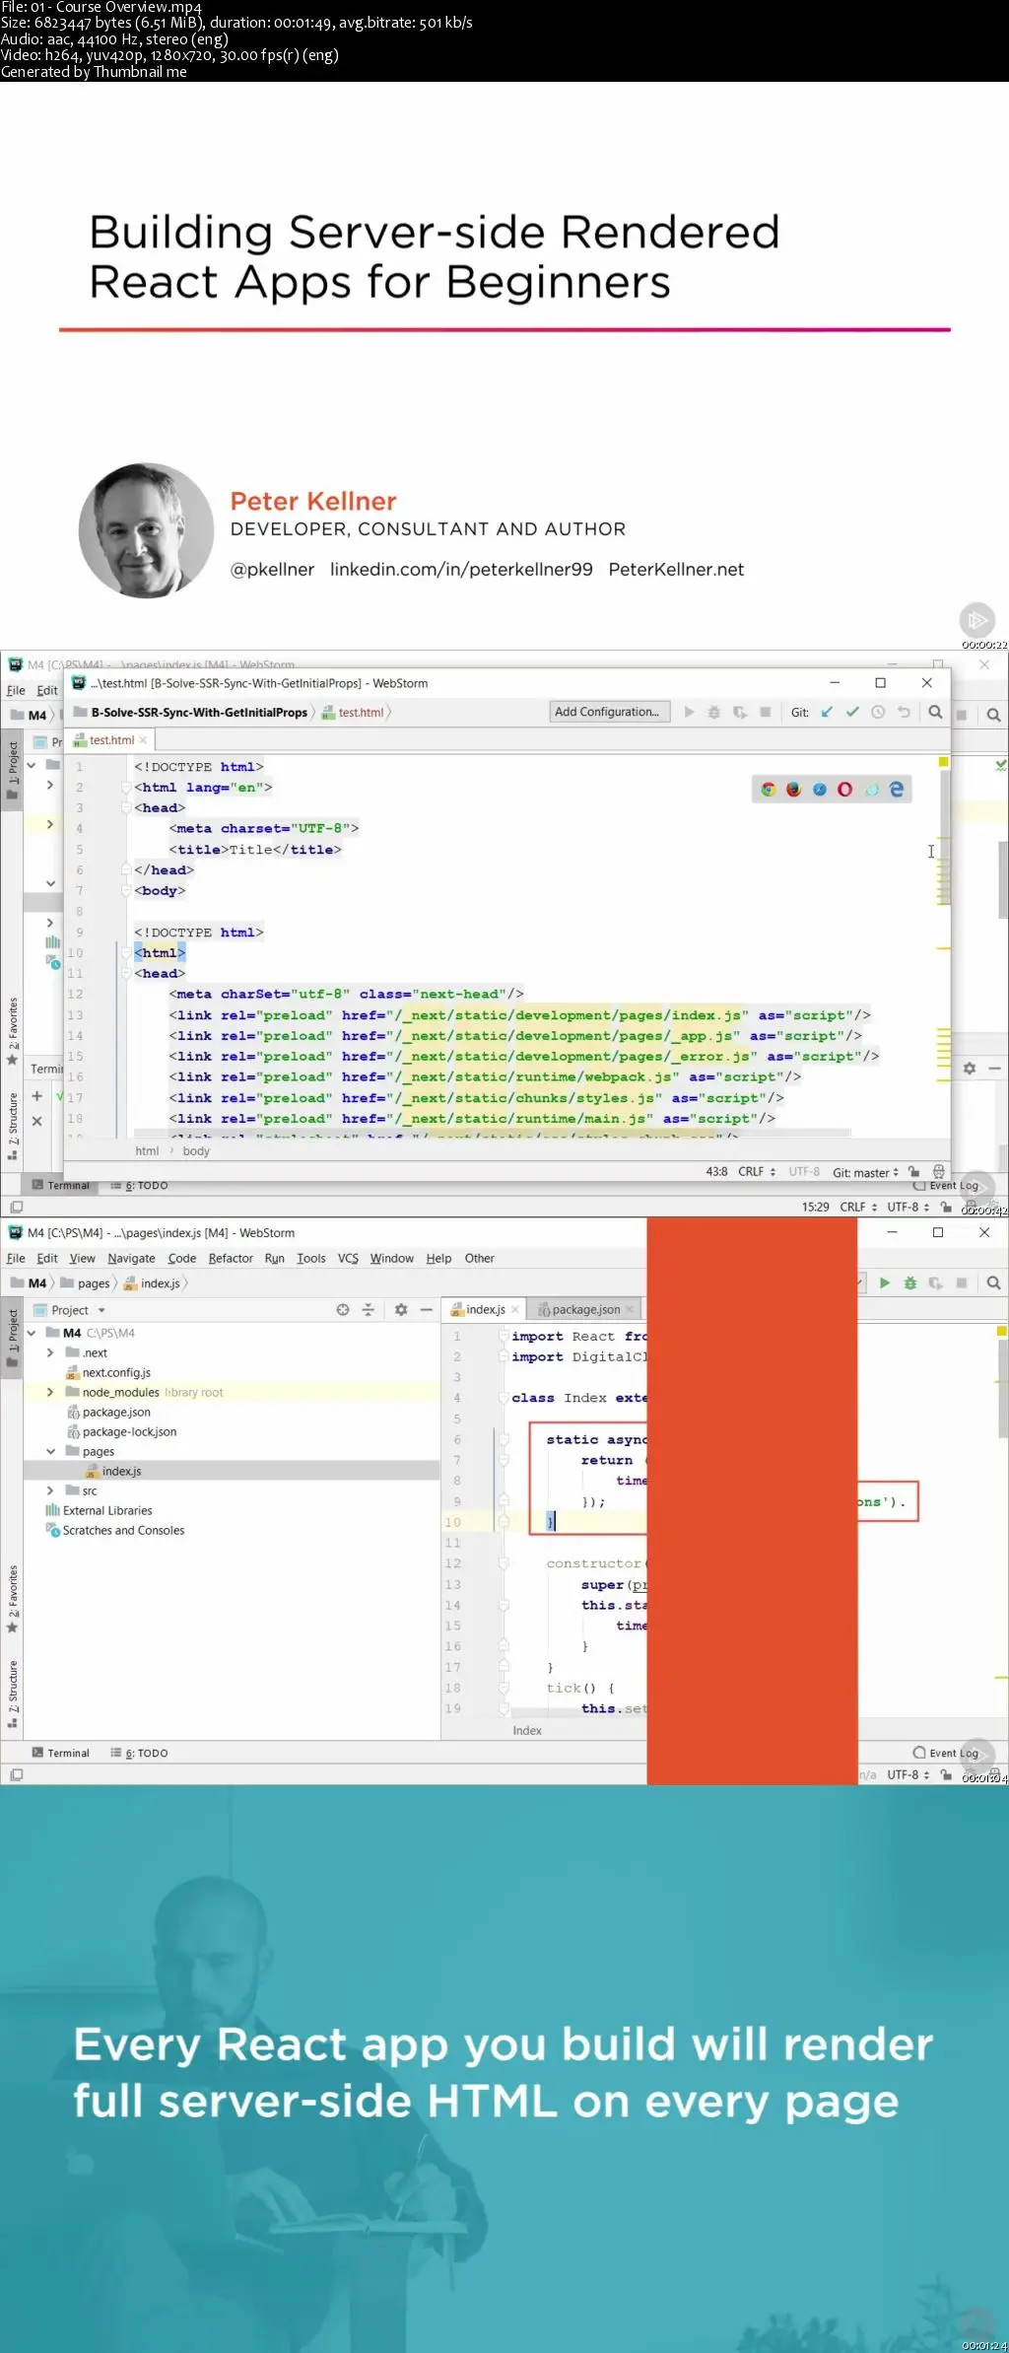The width and height of the screenshot is (1009, 2353).
Task: Expand the src folder
Action: tap(50, 1490)
